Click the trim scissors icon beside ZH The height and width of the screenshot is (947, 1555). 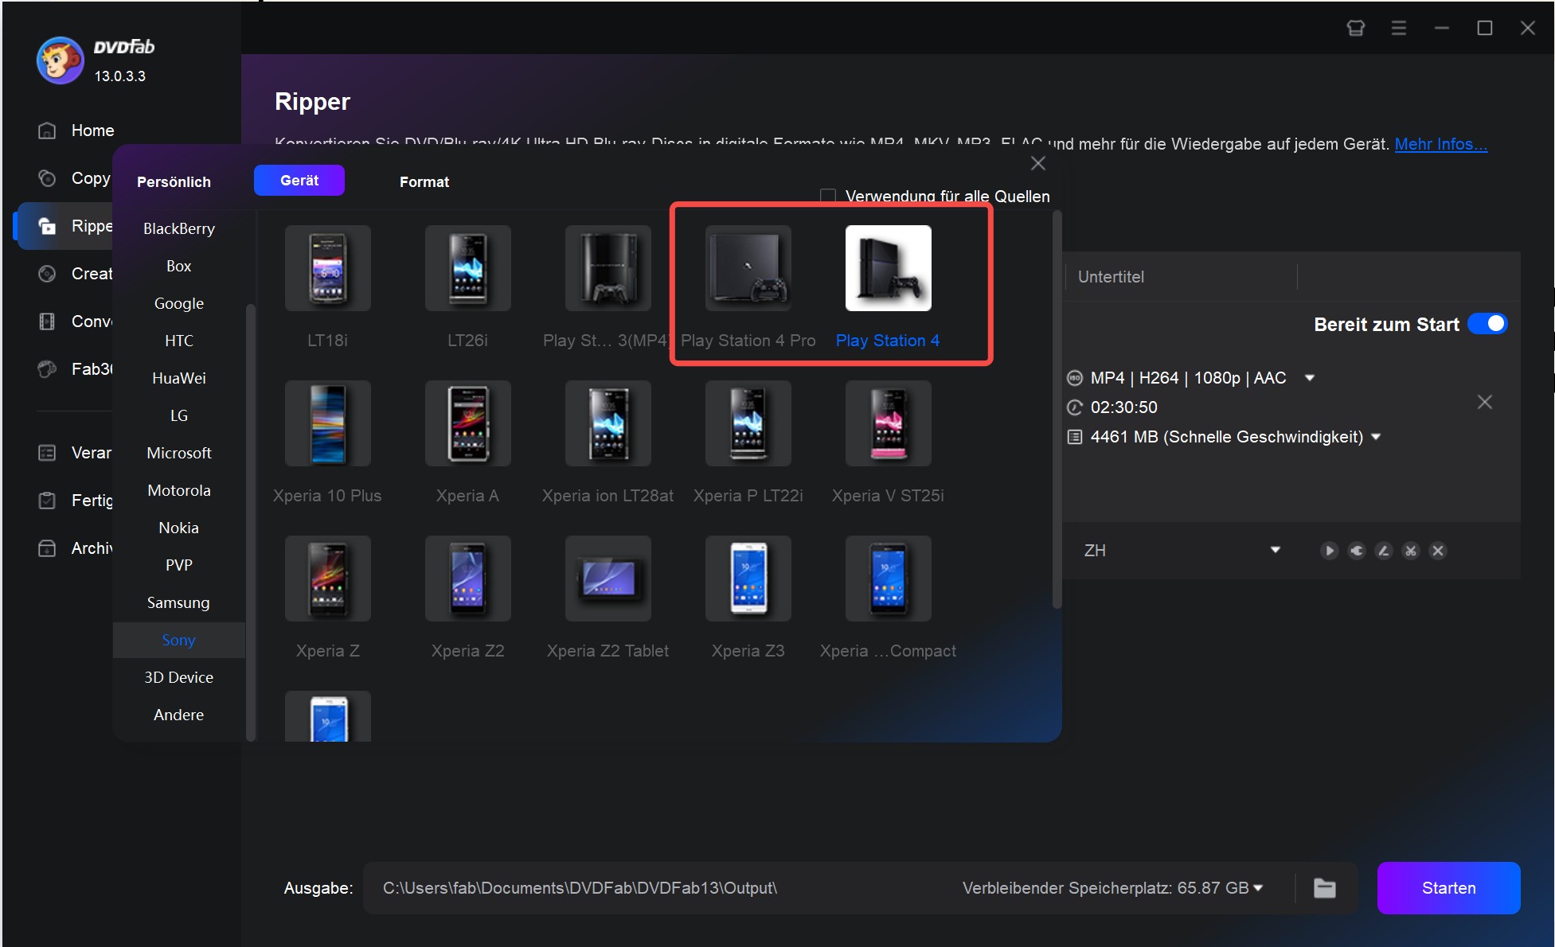pyautogui.click(x=1410, y=551)
